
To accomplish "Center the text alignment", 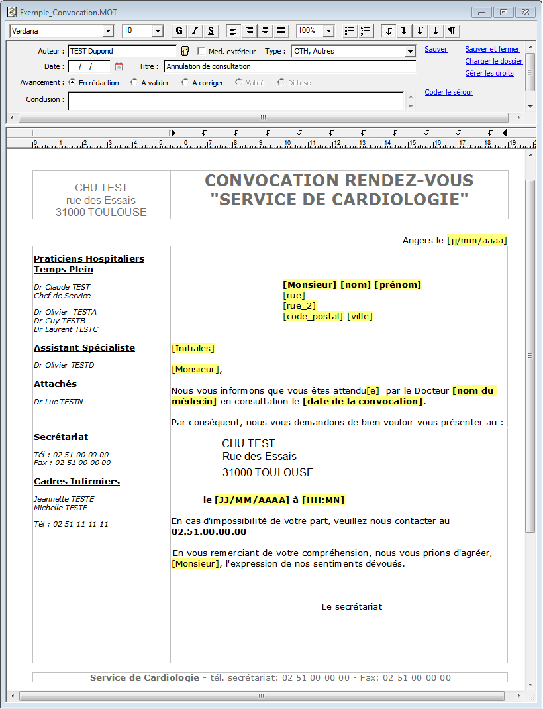I will 265,30.
